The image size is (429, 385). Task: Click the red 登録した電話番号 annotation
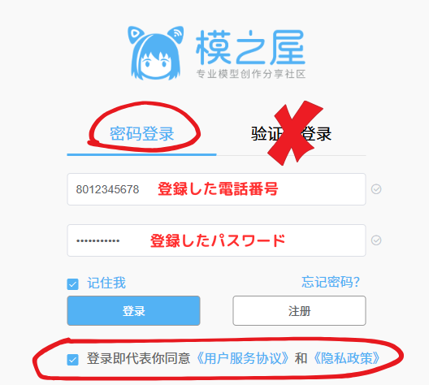(x=218, y=189)
